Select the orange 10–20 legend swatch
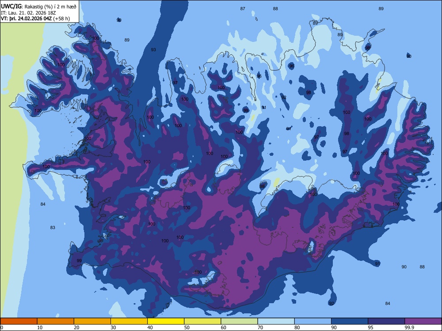 click(x=56, y=321)
